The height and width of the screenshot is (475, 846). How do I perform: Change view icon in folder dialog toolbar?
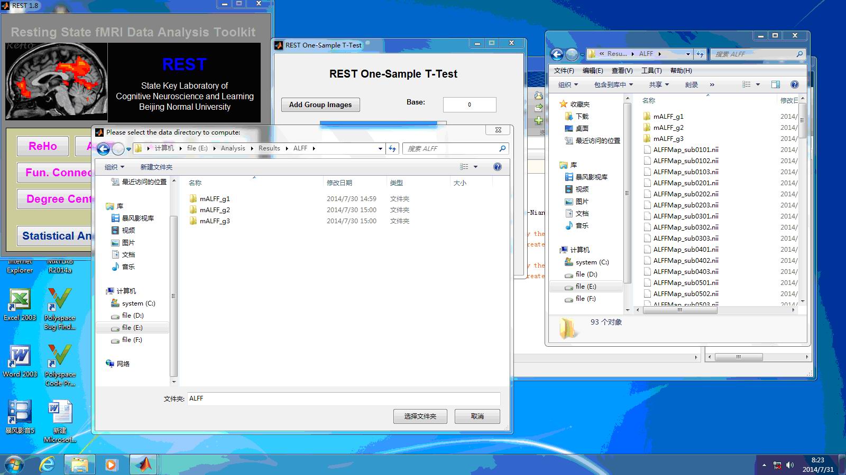click(464, 167)
